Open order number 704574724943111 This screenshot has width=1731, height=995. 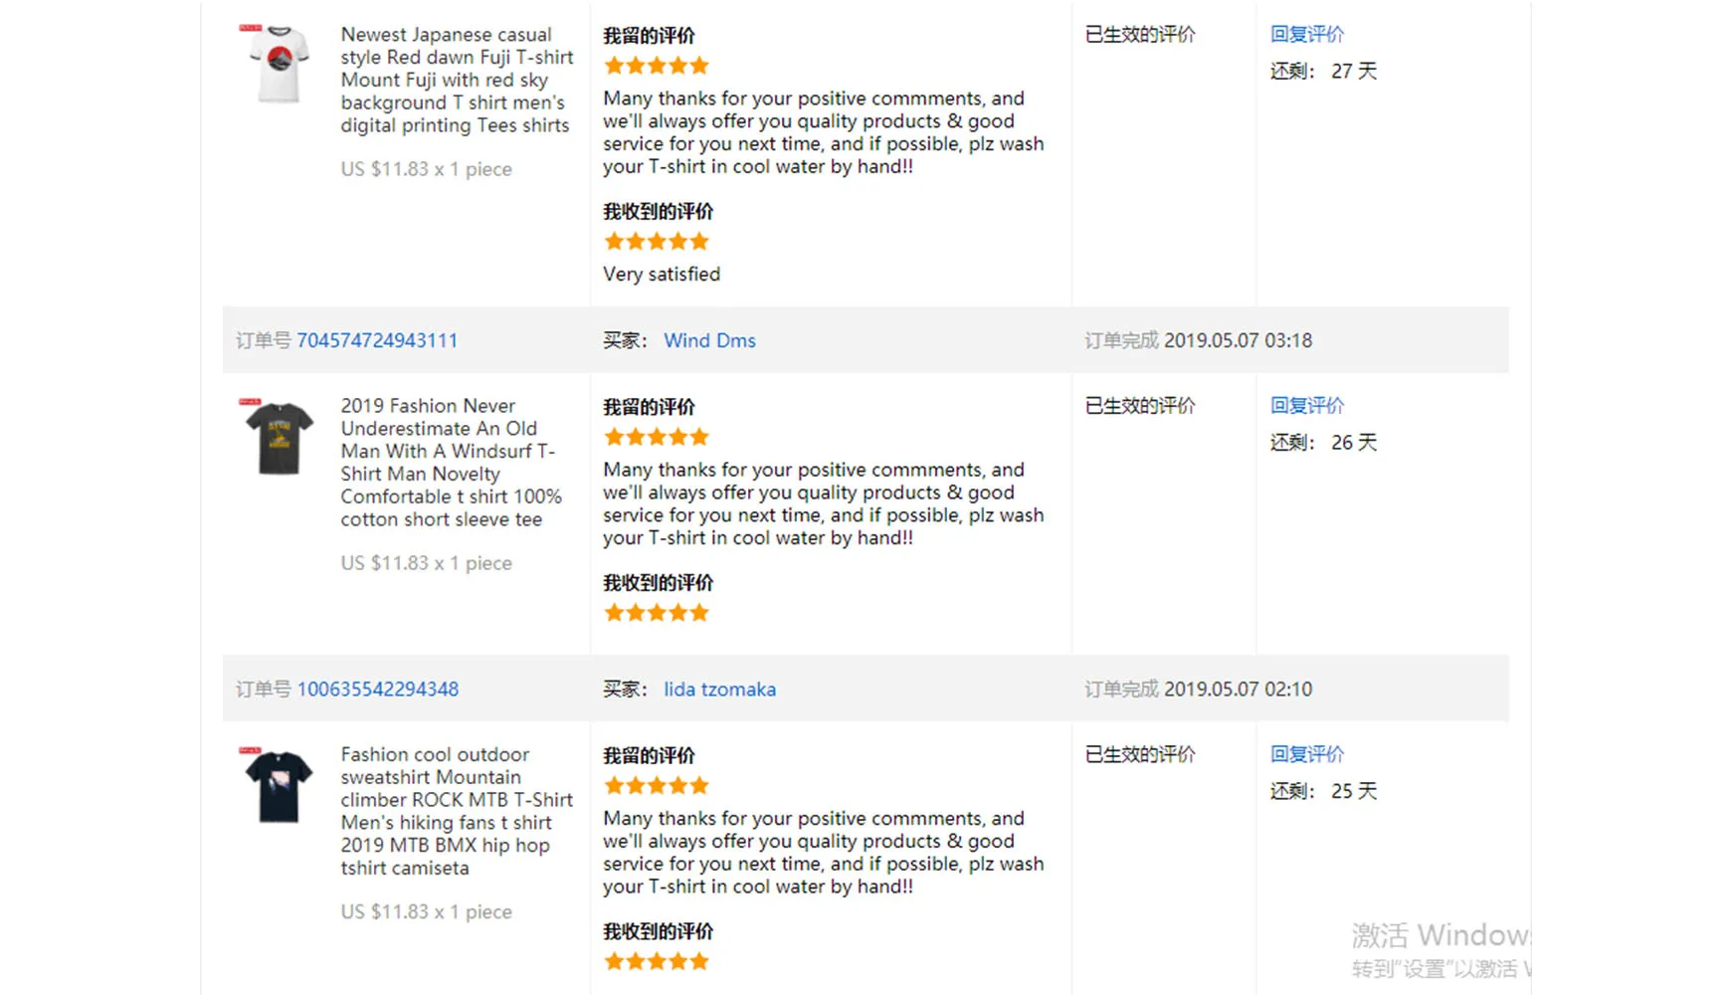(x=377, y=340)
